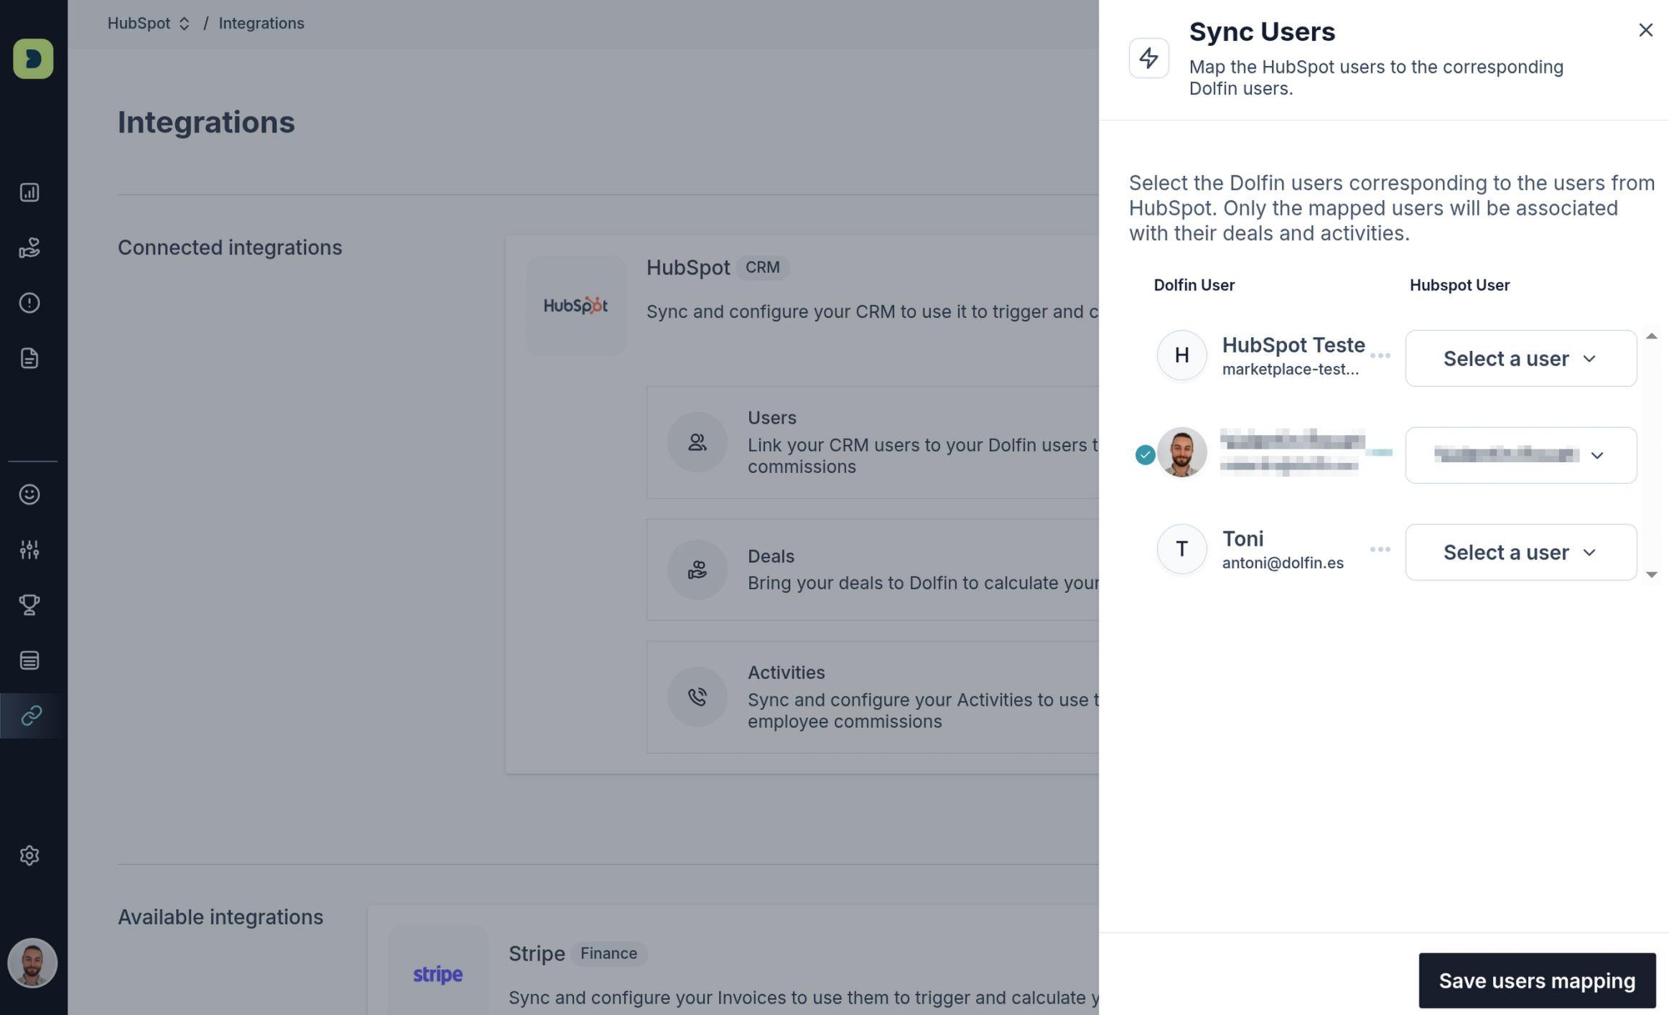Open the gear settings sidebar icon
Viewport: 1669px width, 1015px height.
point(29,855)
